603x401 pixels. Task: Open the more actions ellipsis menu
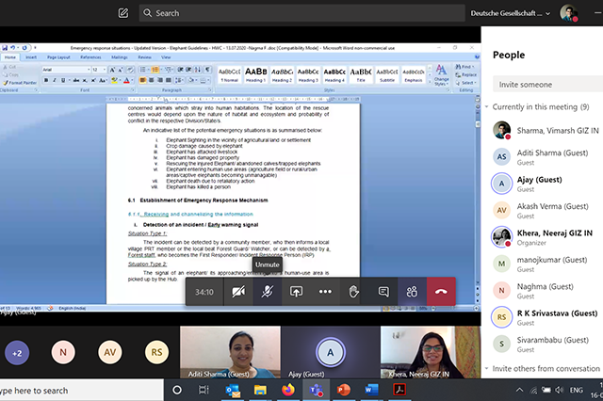tap(325, 292)
